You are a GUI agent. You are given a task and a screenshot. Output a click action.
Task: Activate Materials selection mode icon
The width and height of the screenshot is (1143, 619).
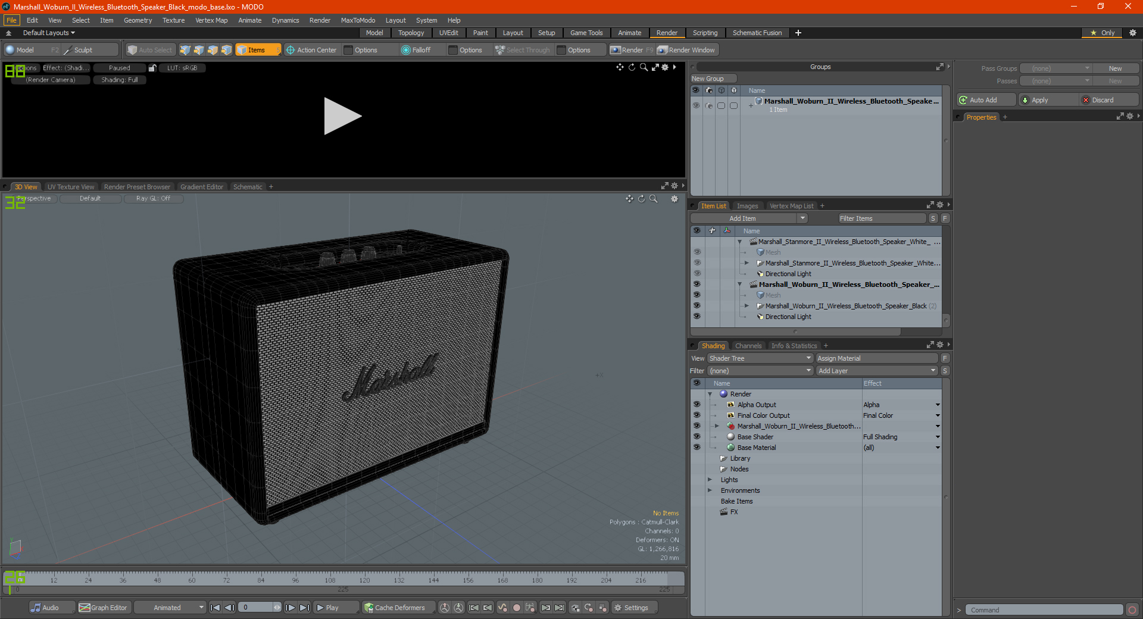coord(226,50)
